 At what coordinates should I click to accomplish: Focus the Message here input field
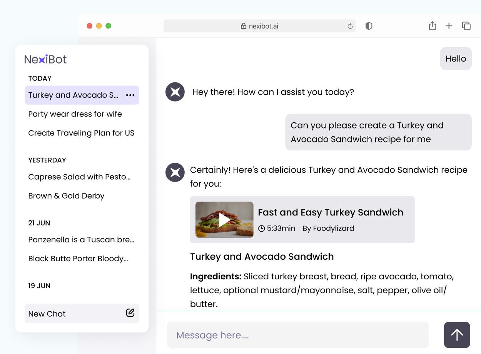click(298, 335)
